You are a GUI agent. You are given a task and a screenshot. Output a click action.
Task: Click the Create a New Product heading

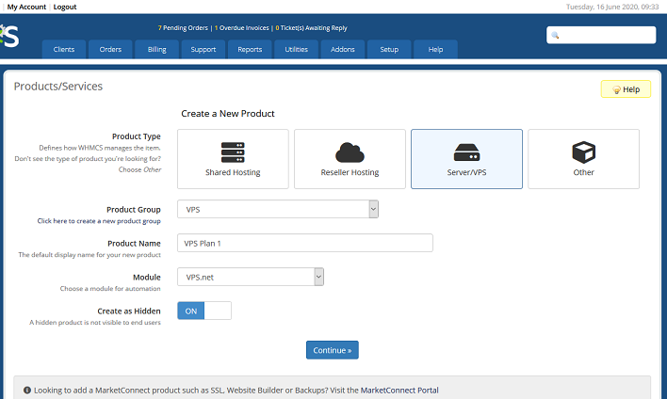pyautogui.click(x=228, y=114)
